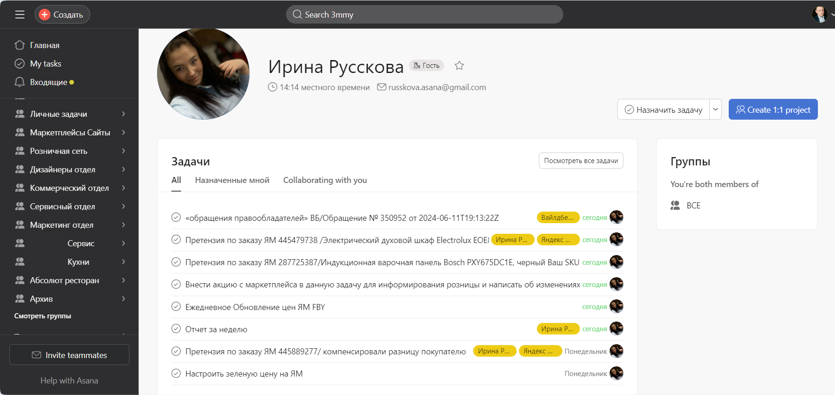Mark claim ЯМ 445479738 task complete

(x=176, y=239)
